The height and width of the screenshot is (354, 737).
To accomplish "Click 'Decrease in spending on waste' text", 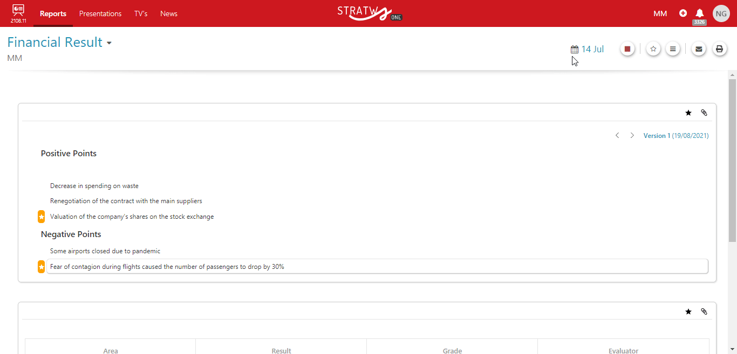I will 94,186.
